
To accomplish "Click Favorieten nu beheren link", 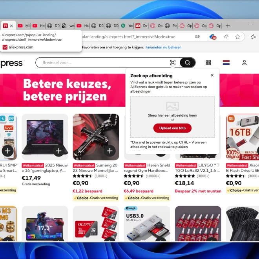I will pos(163,47).
